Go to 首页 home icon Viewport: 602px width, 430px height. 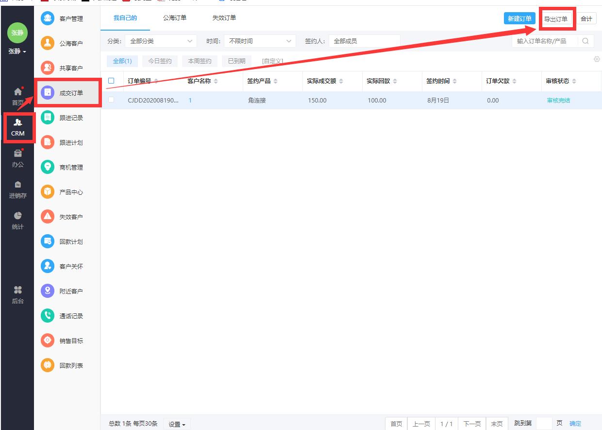(18, 91)
